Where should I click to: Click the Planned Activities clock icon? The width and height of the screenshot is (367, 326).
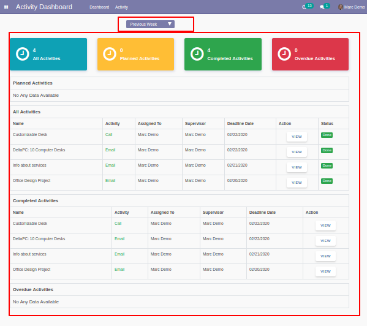coord(110,54)
